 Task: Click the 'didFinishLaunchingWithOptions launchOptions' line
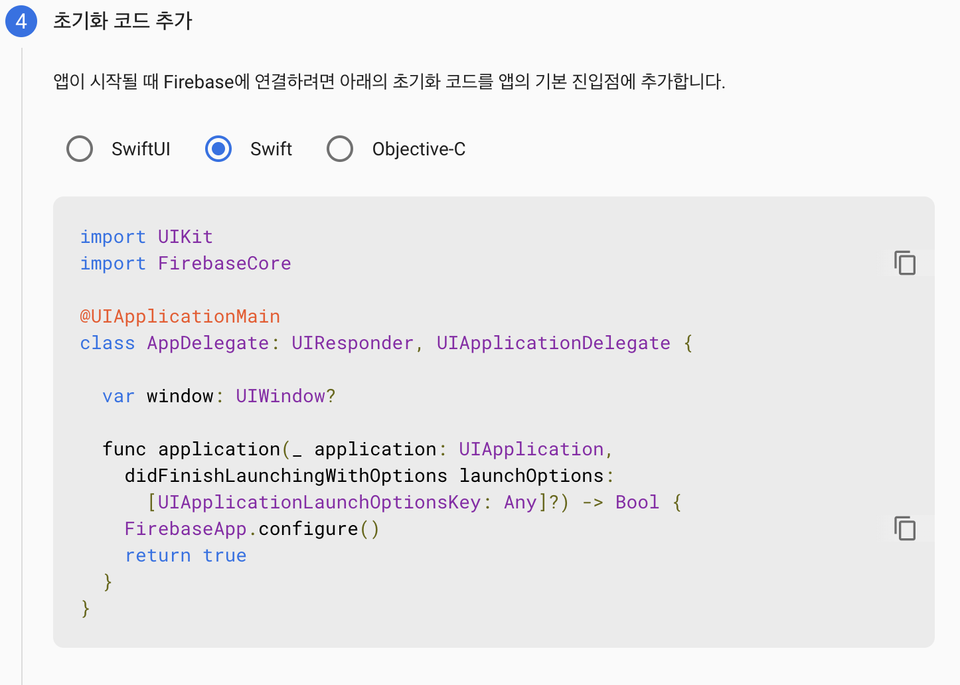click(x=369, y=476)
